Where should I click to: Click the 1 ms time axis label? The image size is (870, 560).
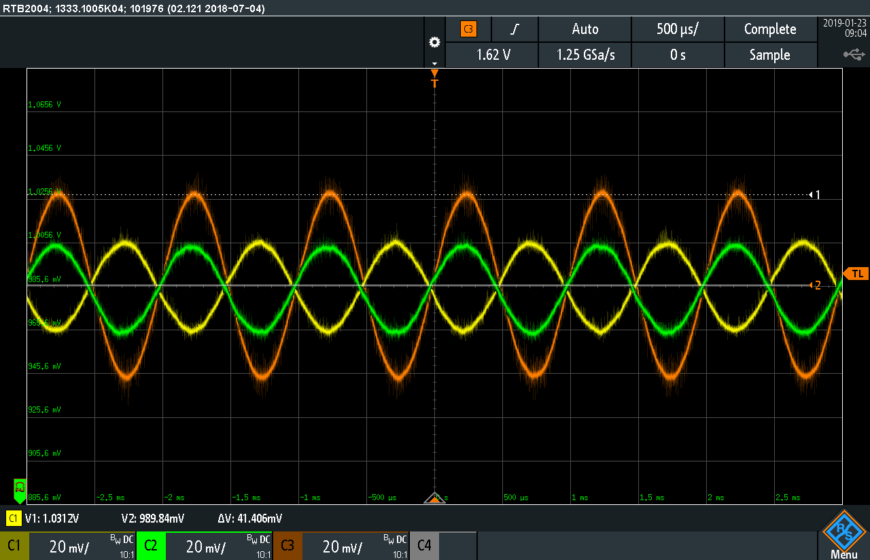(x=580, y=497)
